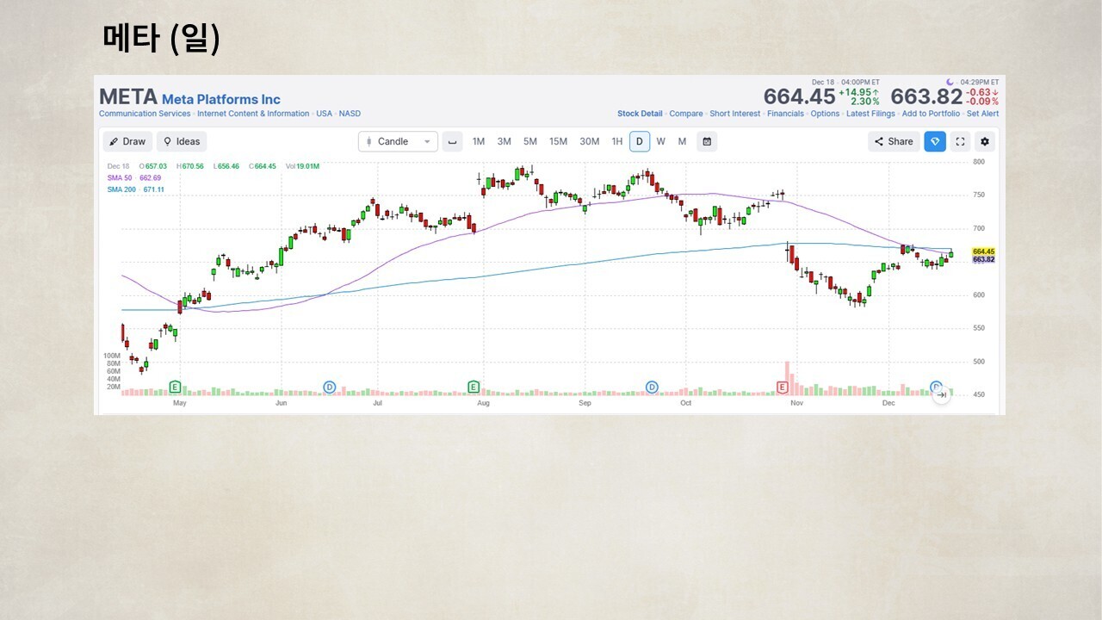This screenshot has width=1102, height=620.
Task: Open the Options tab link
Action: (825, 114)
